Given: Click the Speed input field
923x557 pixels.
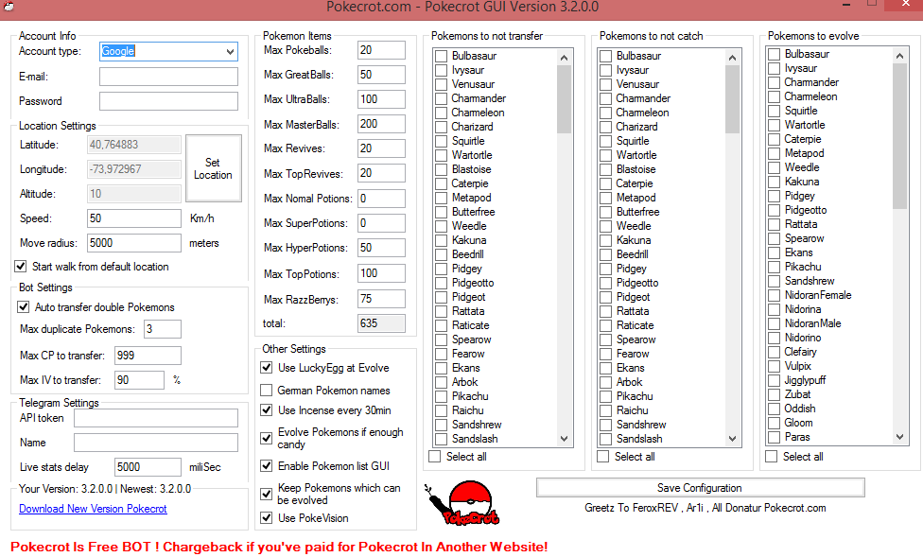Looking at the screenshot, I should click(134, 218).
